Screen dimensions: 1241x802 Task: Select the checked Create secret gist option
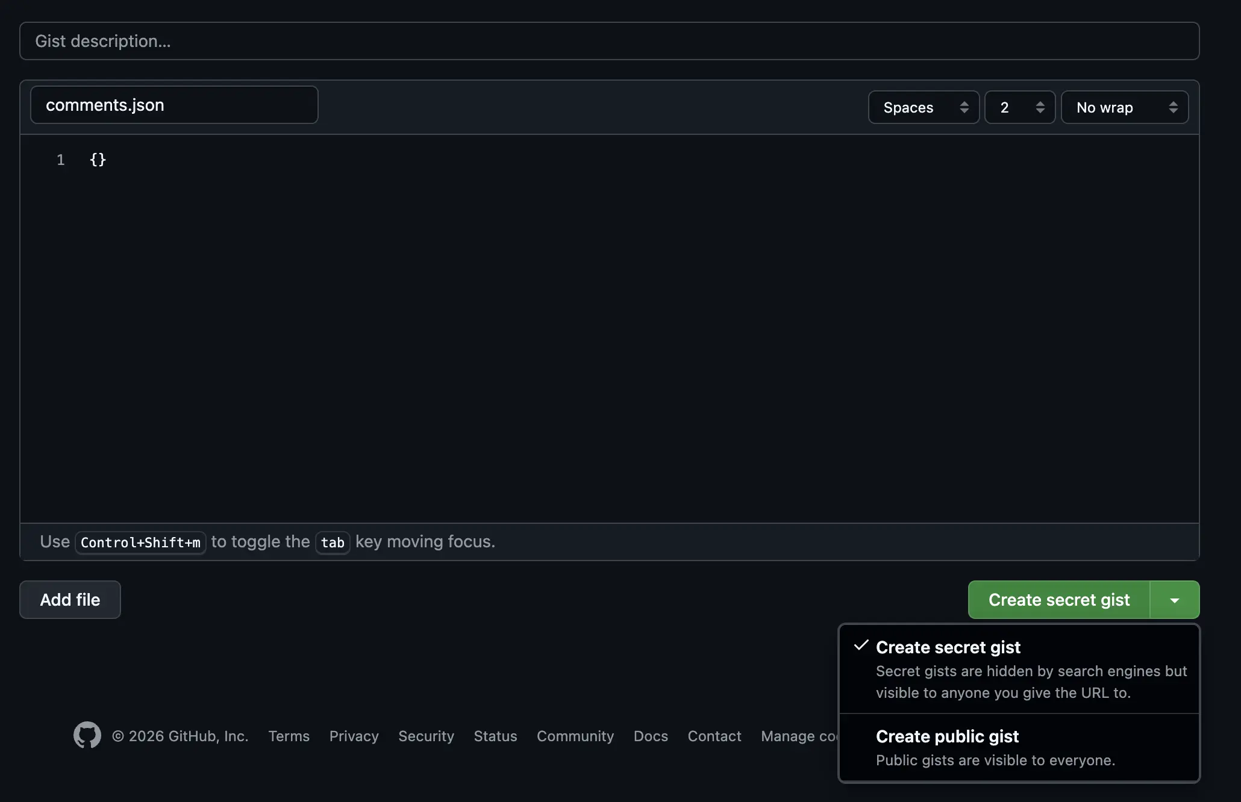[x=948, y=647]
